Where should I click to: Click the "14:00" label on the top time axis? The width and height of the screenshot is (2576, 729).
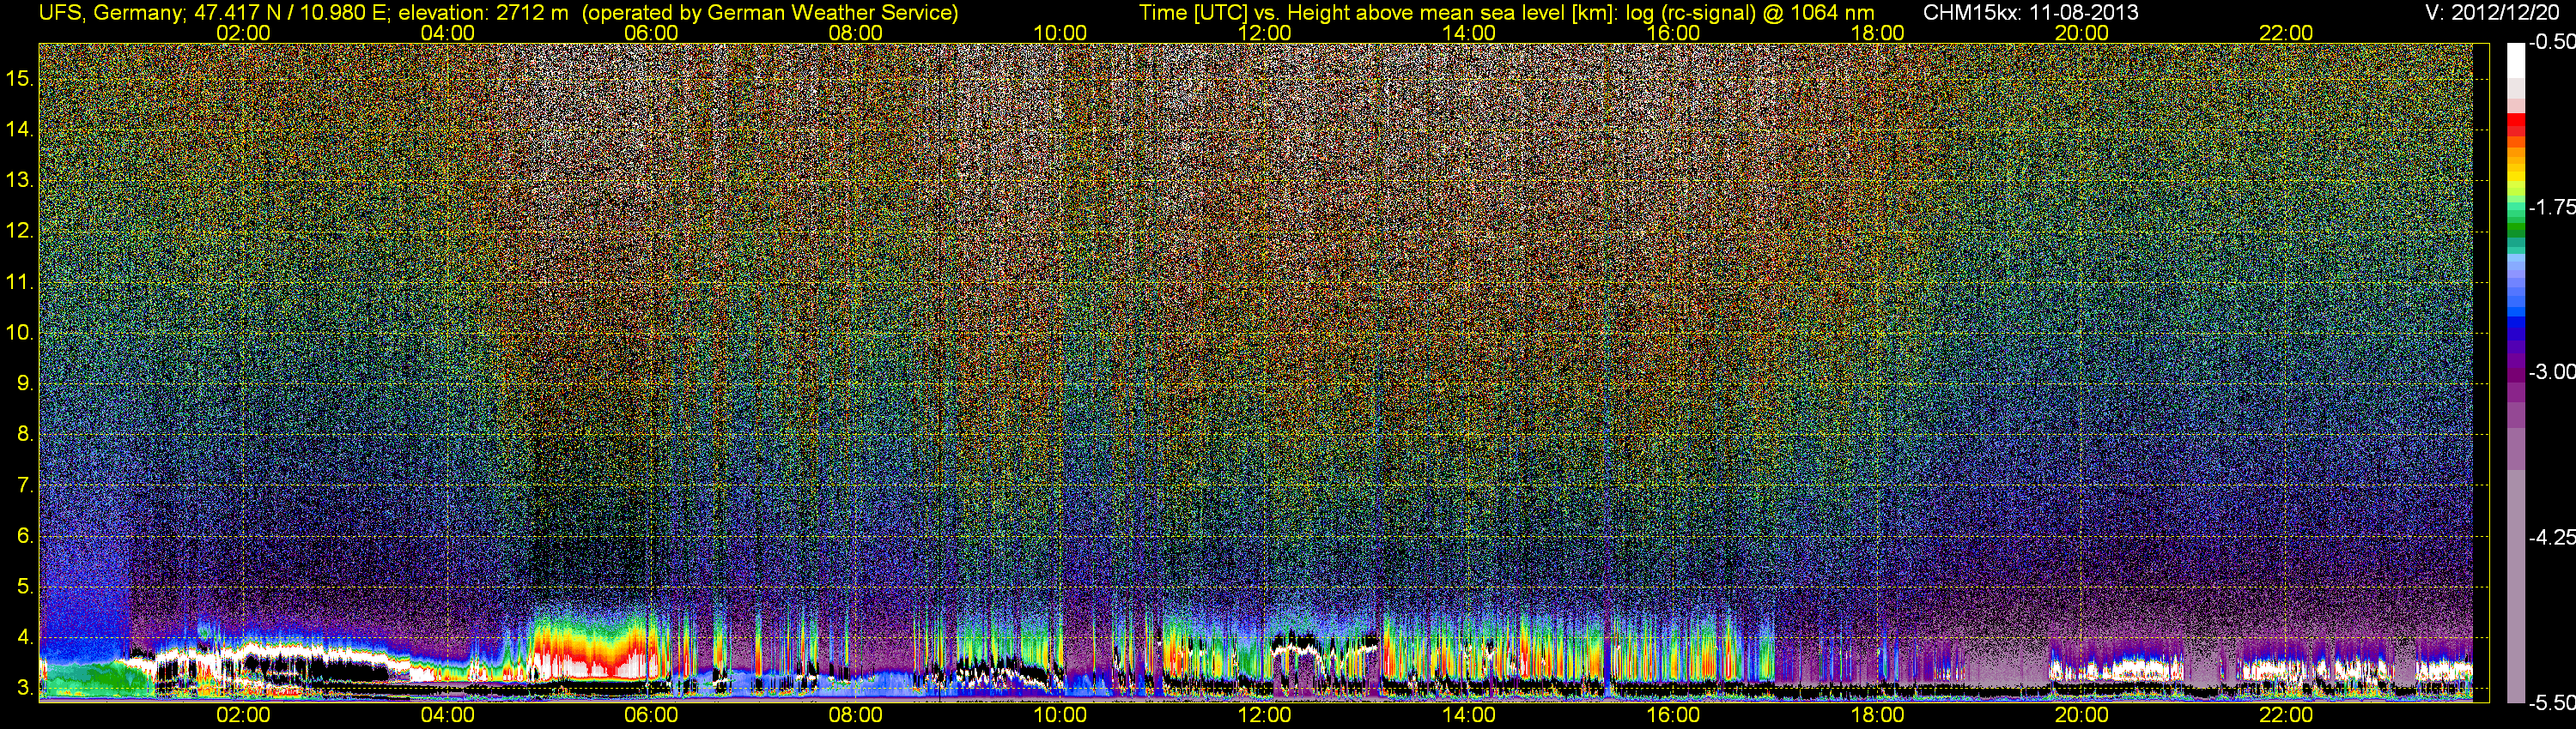tap(1469, 33)
